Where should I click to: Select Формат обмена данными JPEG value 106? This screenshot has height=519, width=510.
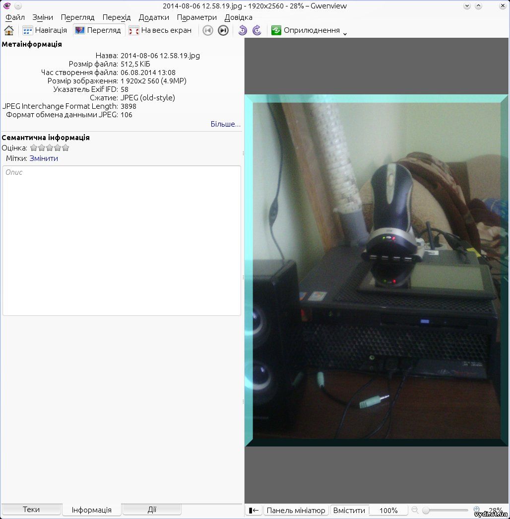pos(127,115)
